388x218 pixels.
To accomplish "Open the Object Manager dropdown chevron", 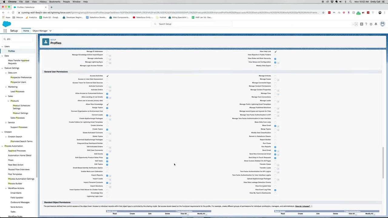I will coord(50,31).
